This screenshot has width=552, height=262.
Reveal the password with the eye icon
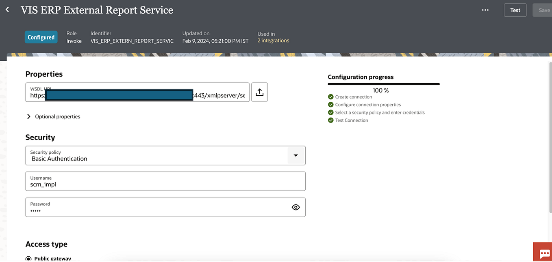click(296, 207)
